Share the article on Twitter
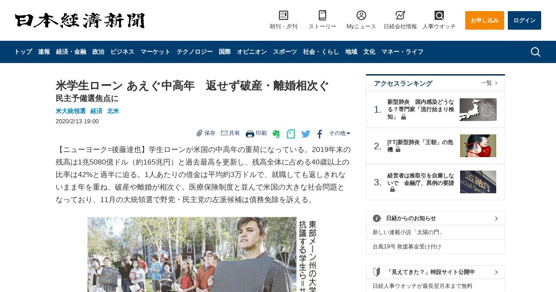This screenshot has width=556, height=292. coord(306,134)
